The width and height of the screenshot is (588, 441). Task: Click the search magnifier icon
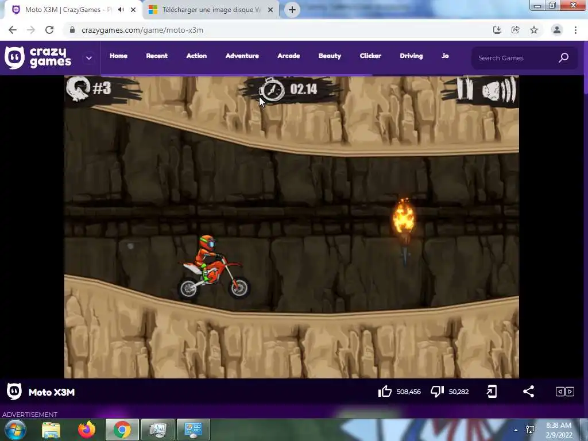(564, 58)
